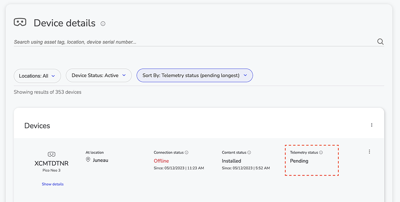Click the search magnifier icon
The height and width of the screenshot is (202, 400).
click(380, 42)
